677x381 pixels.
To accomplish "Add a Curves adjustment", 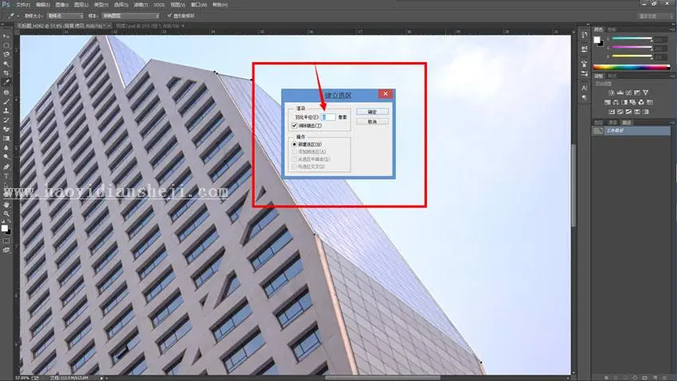I will (x=628, y=92).
